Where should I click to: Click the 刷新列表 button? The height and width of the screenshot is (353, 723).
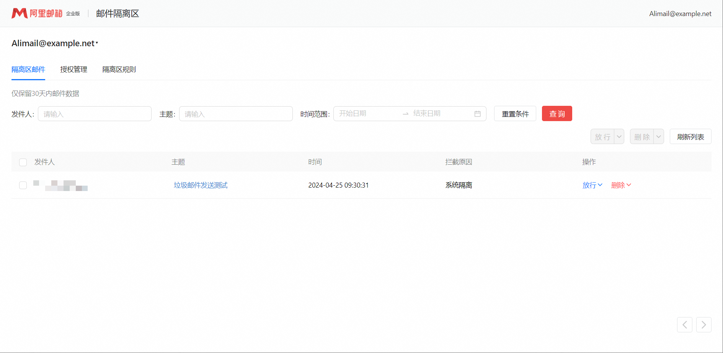pyautogui.click(x=690, y=137)
